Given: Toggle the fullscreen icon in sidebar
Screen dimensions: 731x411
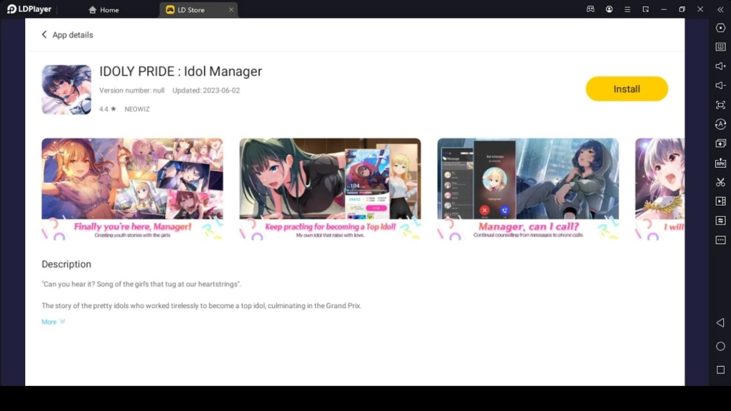Looking at the screenshot, I should point(720,105).
